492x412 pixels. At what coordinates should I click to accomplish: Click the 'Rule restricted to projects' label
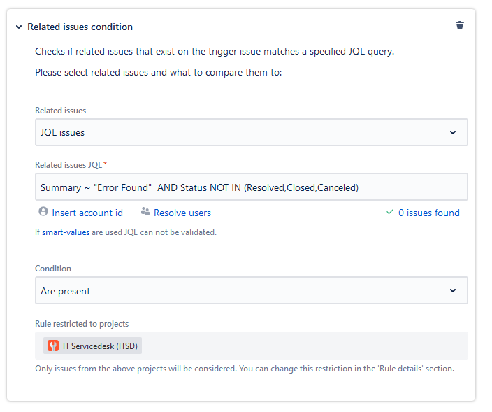click(x=82, y=324)
